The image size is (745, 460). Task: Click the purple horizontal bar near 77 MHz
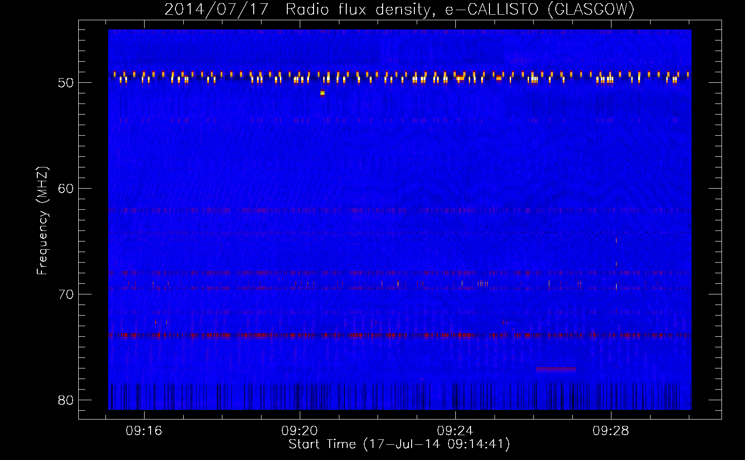[556, 369]
